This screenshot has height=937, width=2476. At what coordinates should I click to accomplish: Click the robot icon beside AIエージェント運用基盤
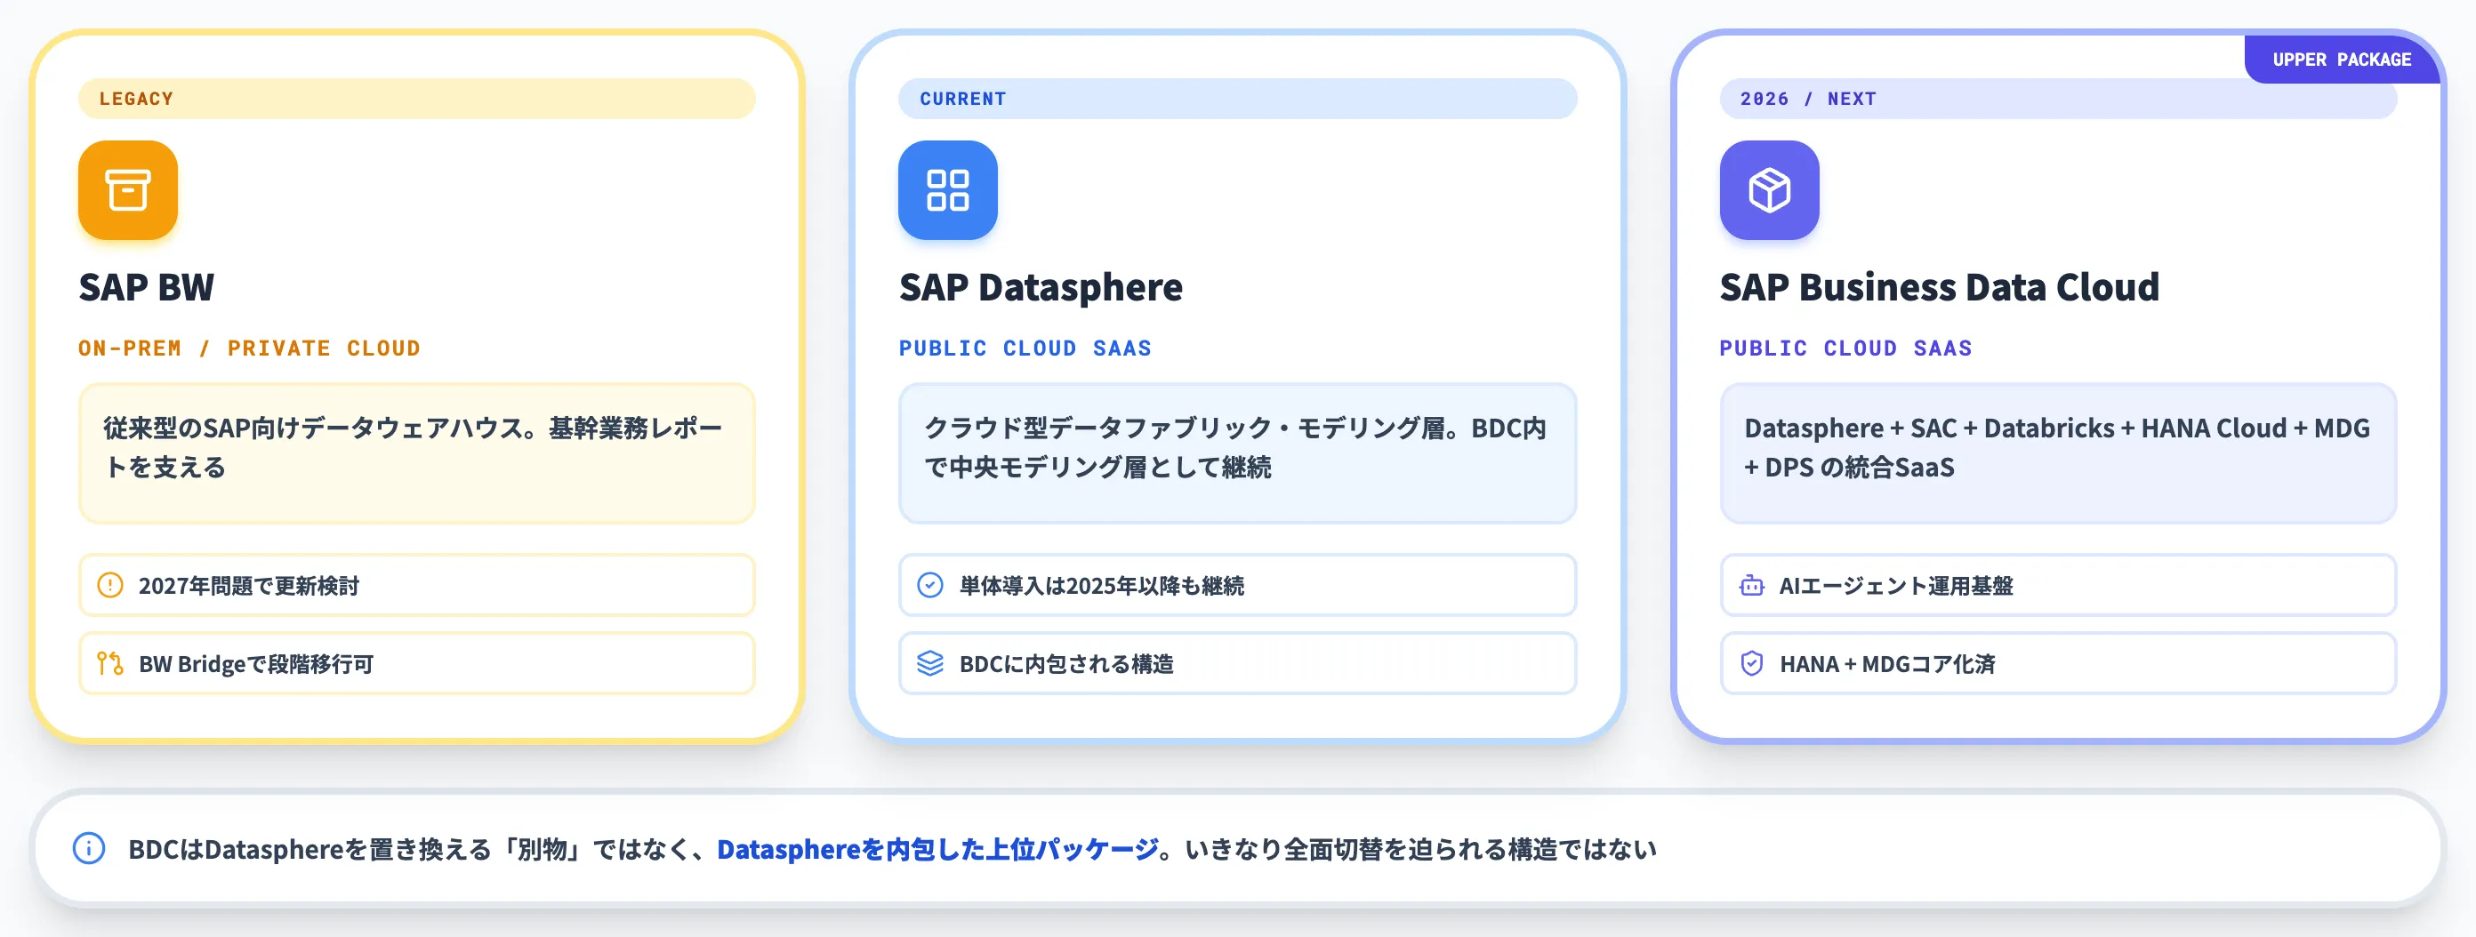[x=1751, y=585]
